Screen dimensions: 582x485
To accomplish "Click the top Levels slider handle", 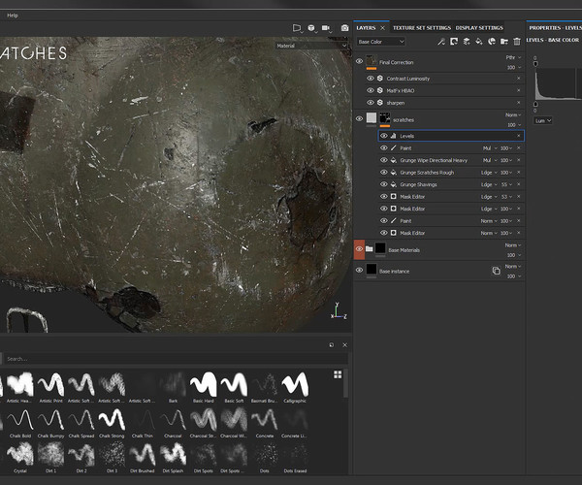I will pyautogui.click(x=535, y=64).
